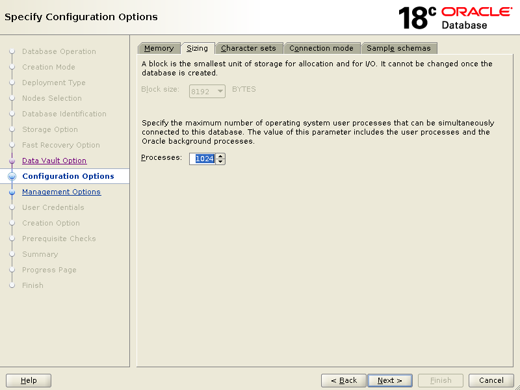The height and width of the screenshot is (390, 520).
Task: Click the Oracle Database 18c logo
Action: 456,18
